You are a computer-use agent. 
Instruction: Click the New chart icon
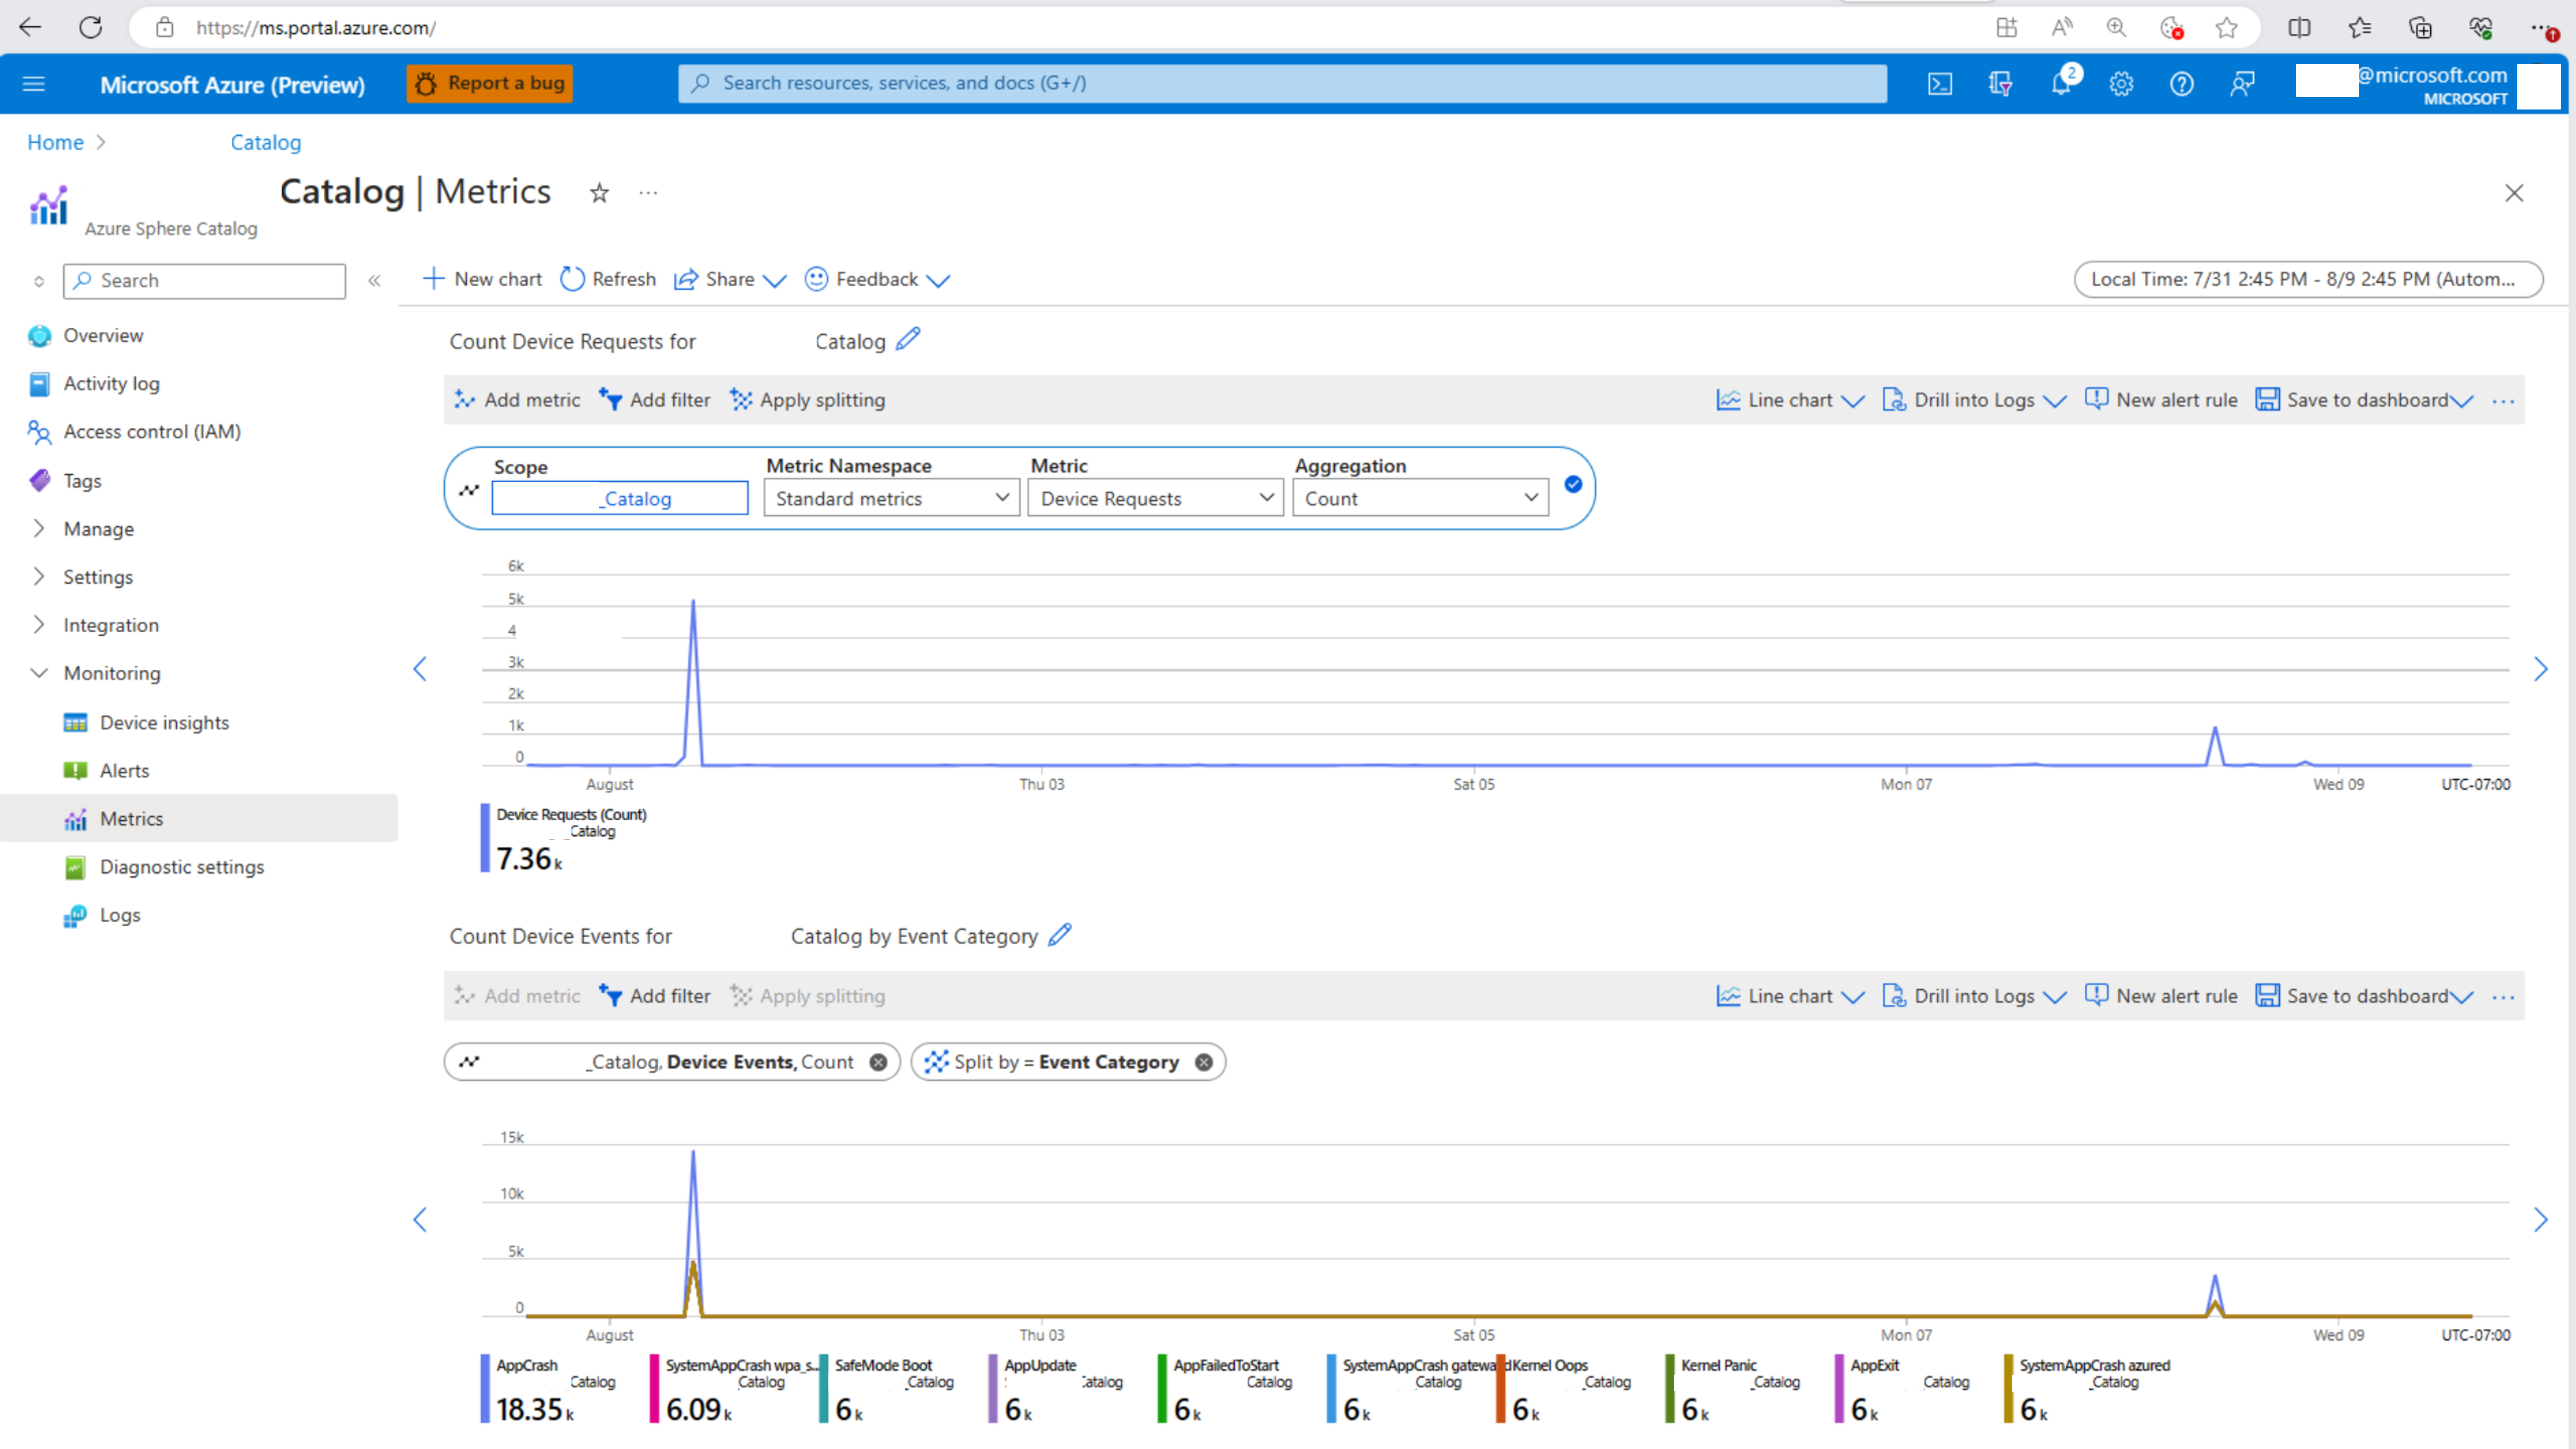(x=431, y=278)
